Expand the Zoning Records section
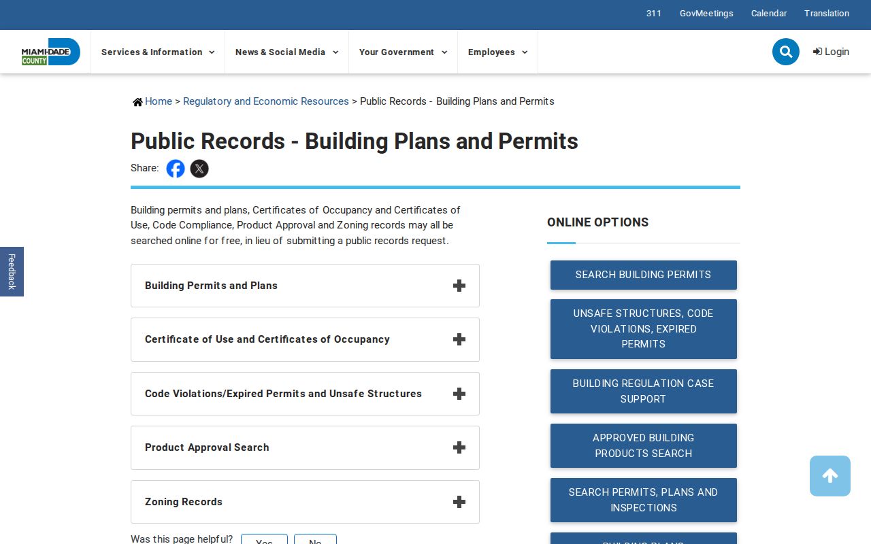Viewport: 871px width, 544px height. tap(305, 502)
